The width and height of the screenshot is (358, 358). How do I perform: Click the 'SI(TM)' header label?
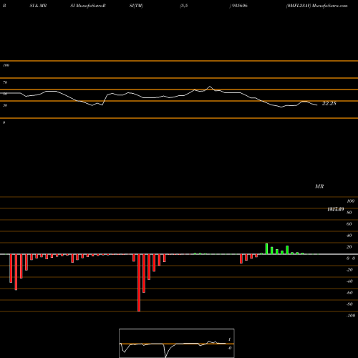[x=136, y=6]
